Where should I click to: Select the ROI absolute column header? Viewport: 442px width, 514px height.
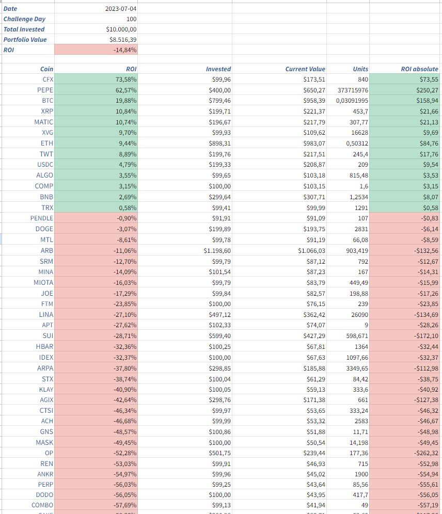click(x=406, y=69)
